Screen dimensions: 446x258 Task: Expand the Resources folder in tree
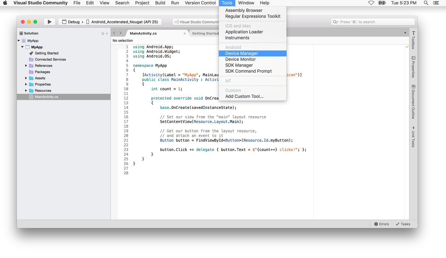[x=26, y=91]
